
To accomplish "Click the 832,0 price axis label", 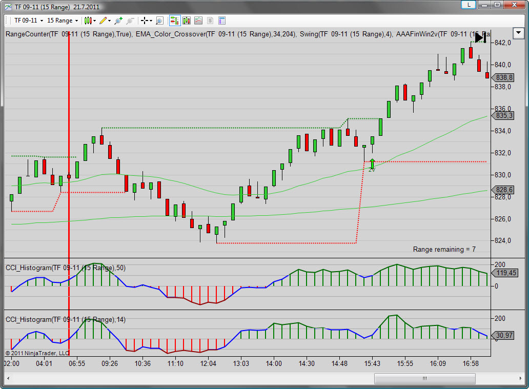I will pos(503,153).
